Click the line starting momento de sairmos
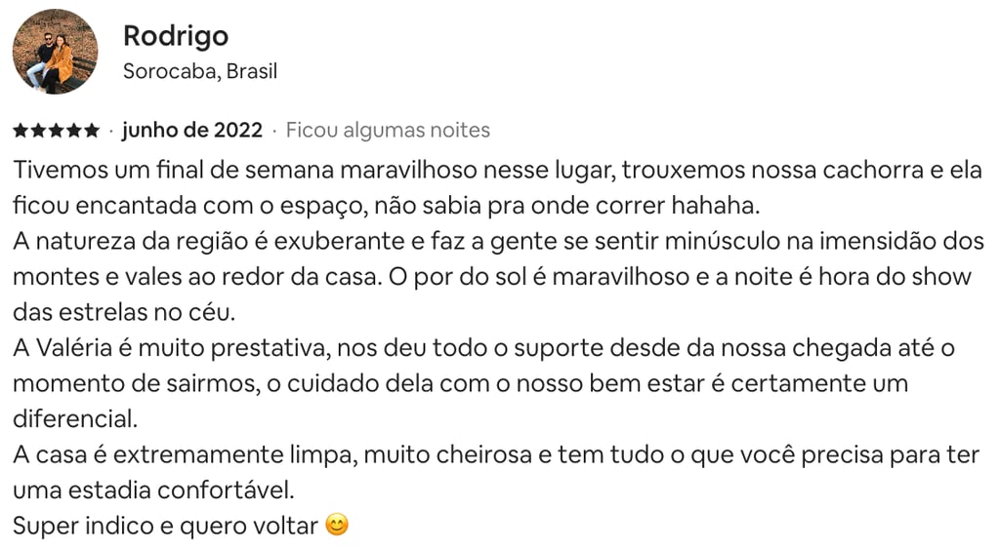Screen dimensions: 1000x550 pos(459,383)
